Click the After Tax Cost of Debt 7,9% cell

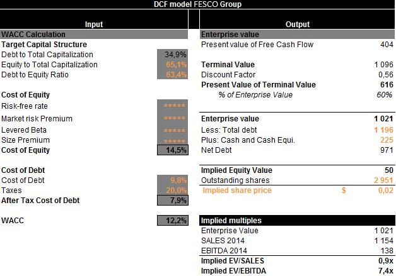click(172, 201)
